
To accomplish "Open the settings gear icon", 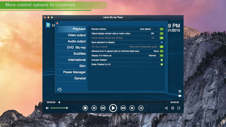I will [x=180, y=91].
